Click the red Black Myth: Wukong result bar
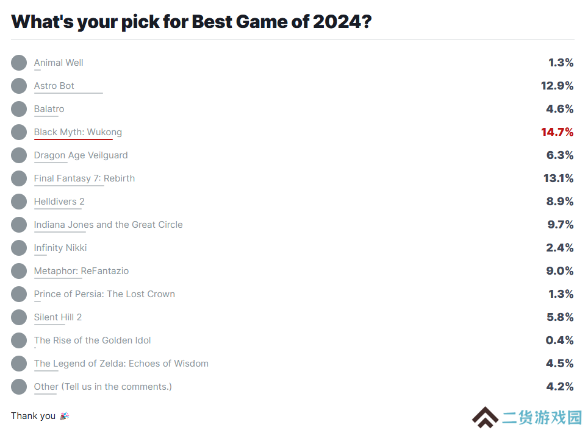The width and height of the screenshot is (588, 433). (x=73, y=139)
